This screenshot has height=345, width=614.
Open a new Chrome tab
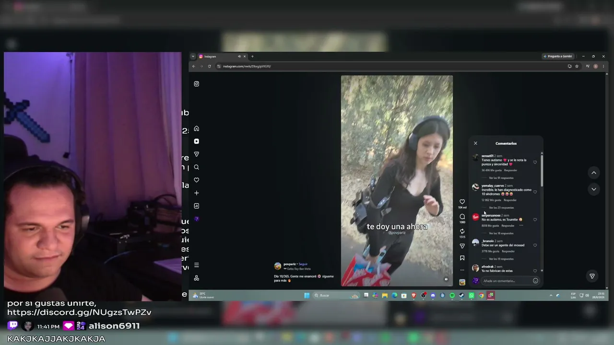point(252,57)
